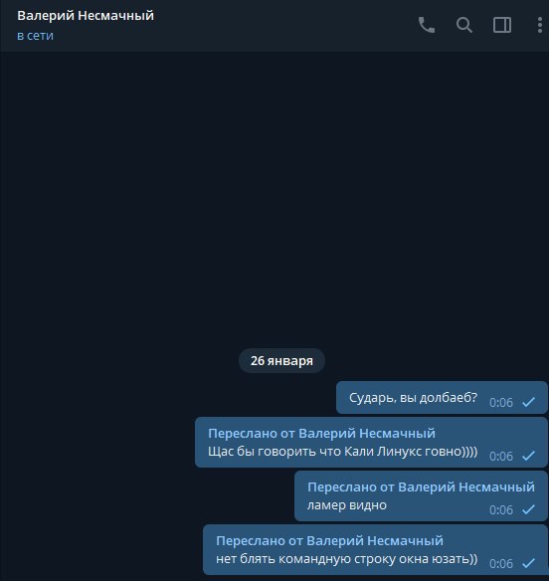
Task: Toggle the right sidebar panel icon
Action: click(x=502, y=25)
